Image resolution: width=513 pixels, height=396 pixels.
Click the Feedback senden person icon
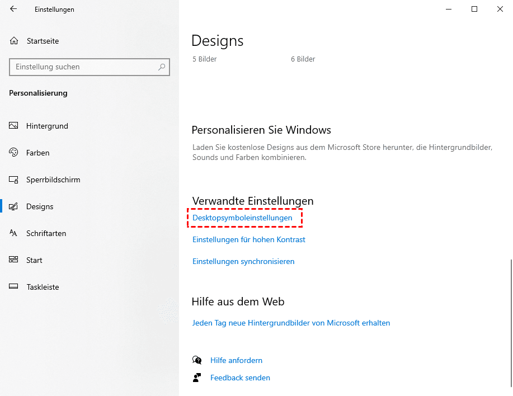196,378
